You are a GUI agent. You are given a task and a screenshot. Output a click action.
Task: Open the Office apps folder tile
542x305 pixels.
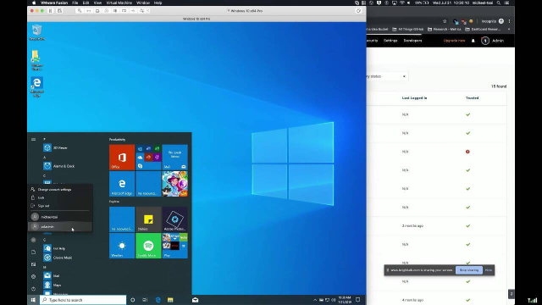148,158
